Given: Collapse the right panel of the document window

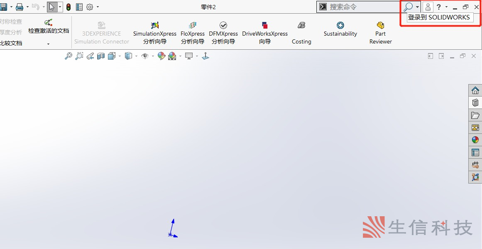Looking at the screenshot, I should point(441,56).
